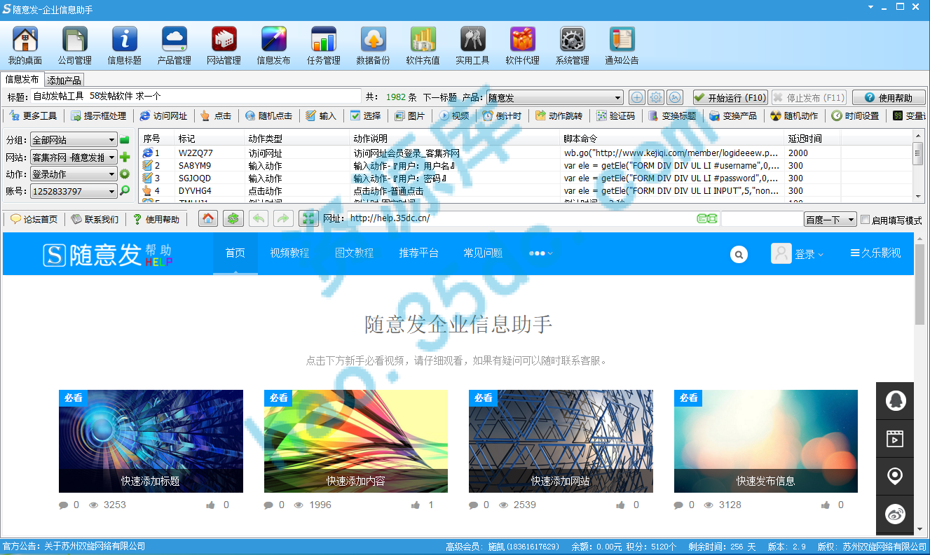Click the magnifier icon next to 账号
This screenshot has height=555, width=930.
point(125,190)
